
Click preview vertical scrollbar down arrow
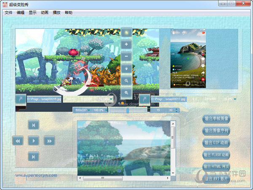pos(173,173)
